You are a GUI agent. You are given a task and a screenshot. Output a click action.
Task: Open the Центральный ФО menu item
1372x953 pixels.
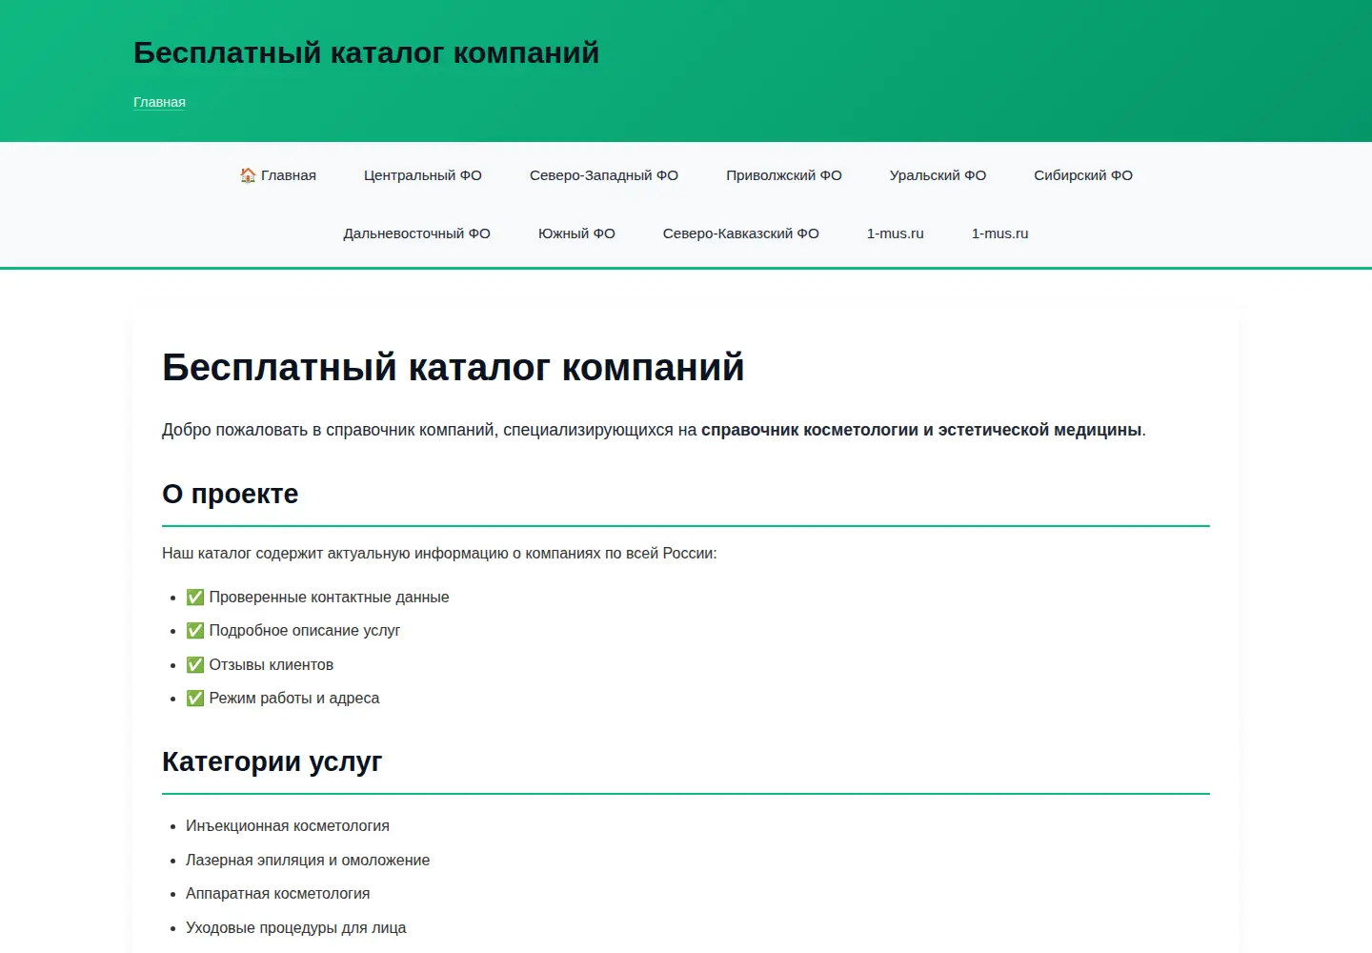point(423,175)
